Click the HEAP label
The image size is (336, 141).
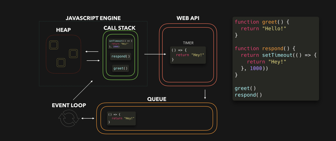[64, 30]
